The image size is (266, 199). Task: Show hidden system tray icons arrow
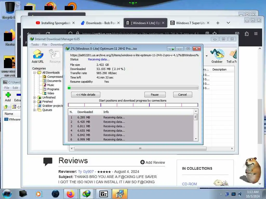[x=221, y=194]
